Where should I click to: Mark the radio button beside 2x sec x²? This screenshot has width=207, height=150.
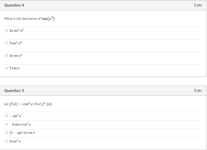click(x=7, y=56)
